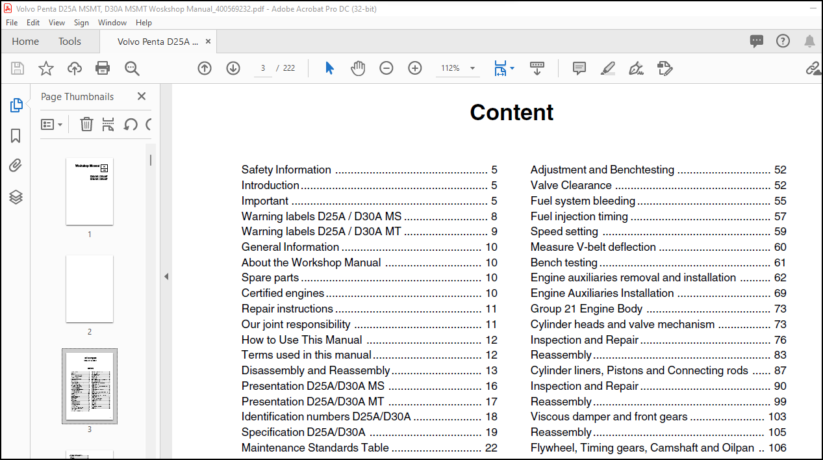Switch to the Home tab
Image resolution: width=823 pixels, height=460 pixels.
[25, 42]
